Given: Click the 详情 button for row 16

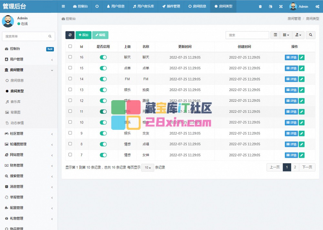Looking at the screenshot, I should pyautogui.click(x=291, y=57).
